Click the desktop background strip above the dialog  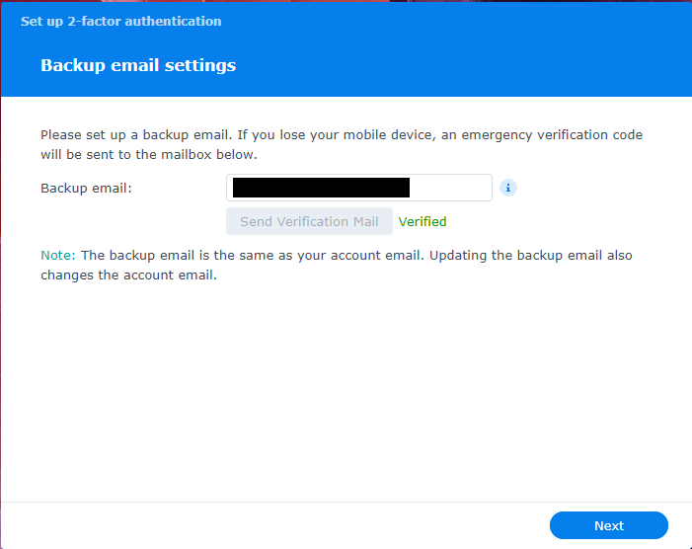click(x=494, y=1)
